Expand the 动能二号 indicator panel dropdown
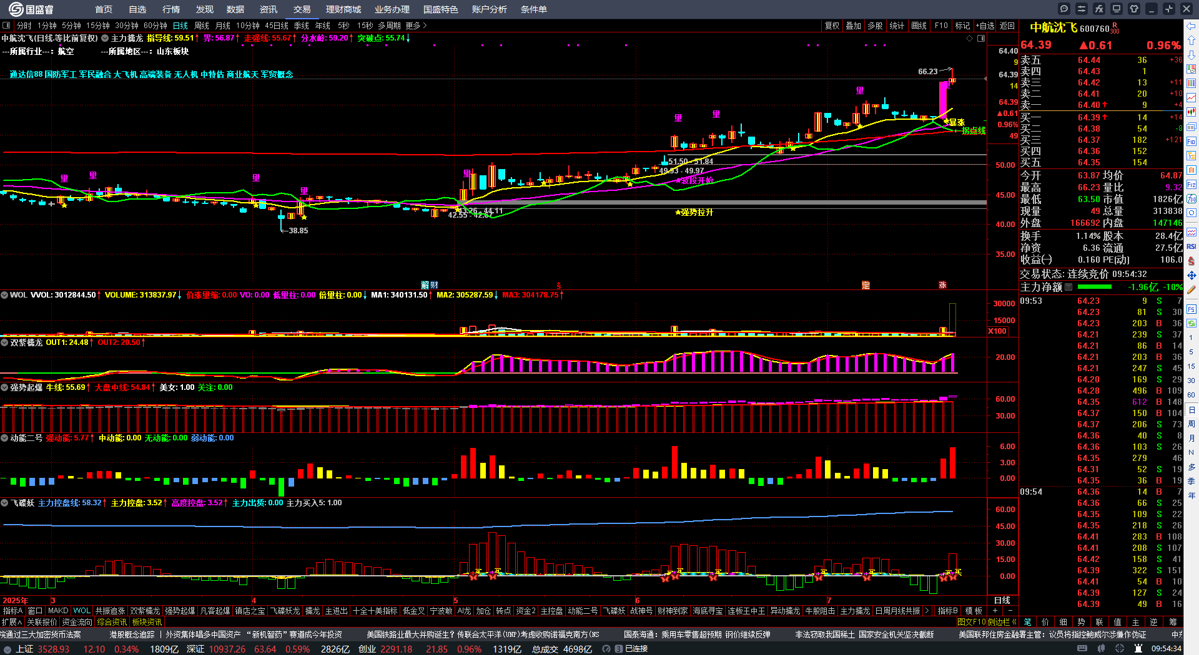 pos(4,438)
